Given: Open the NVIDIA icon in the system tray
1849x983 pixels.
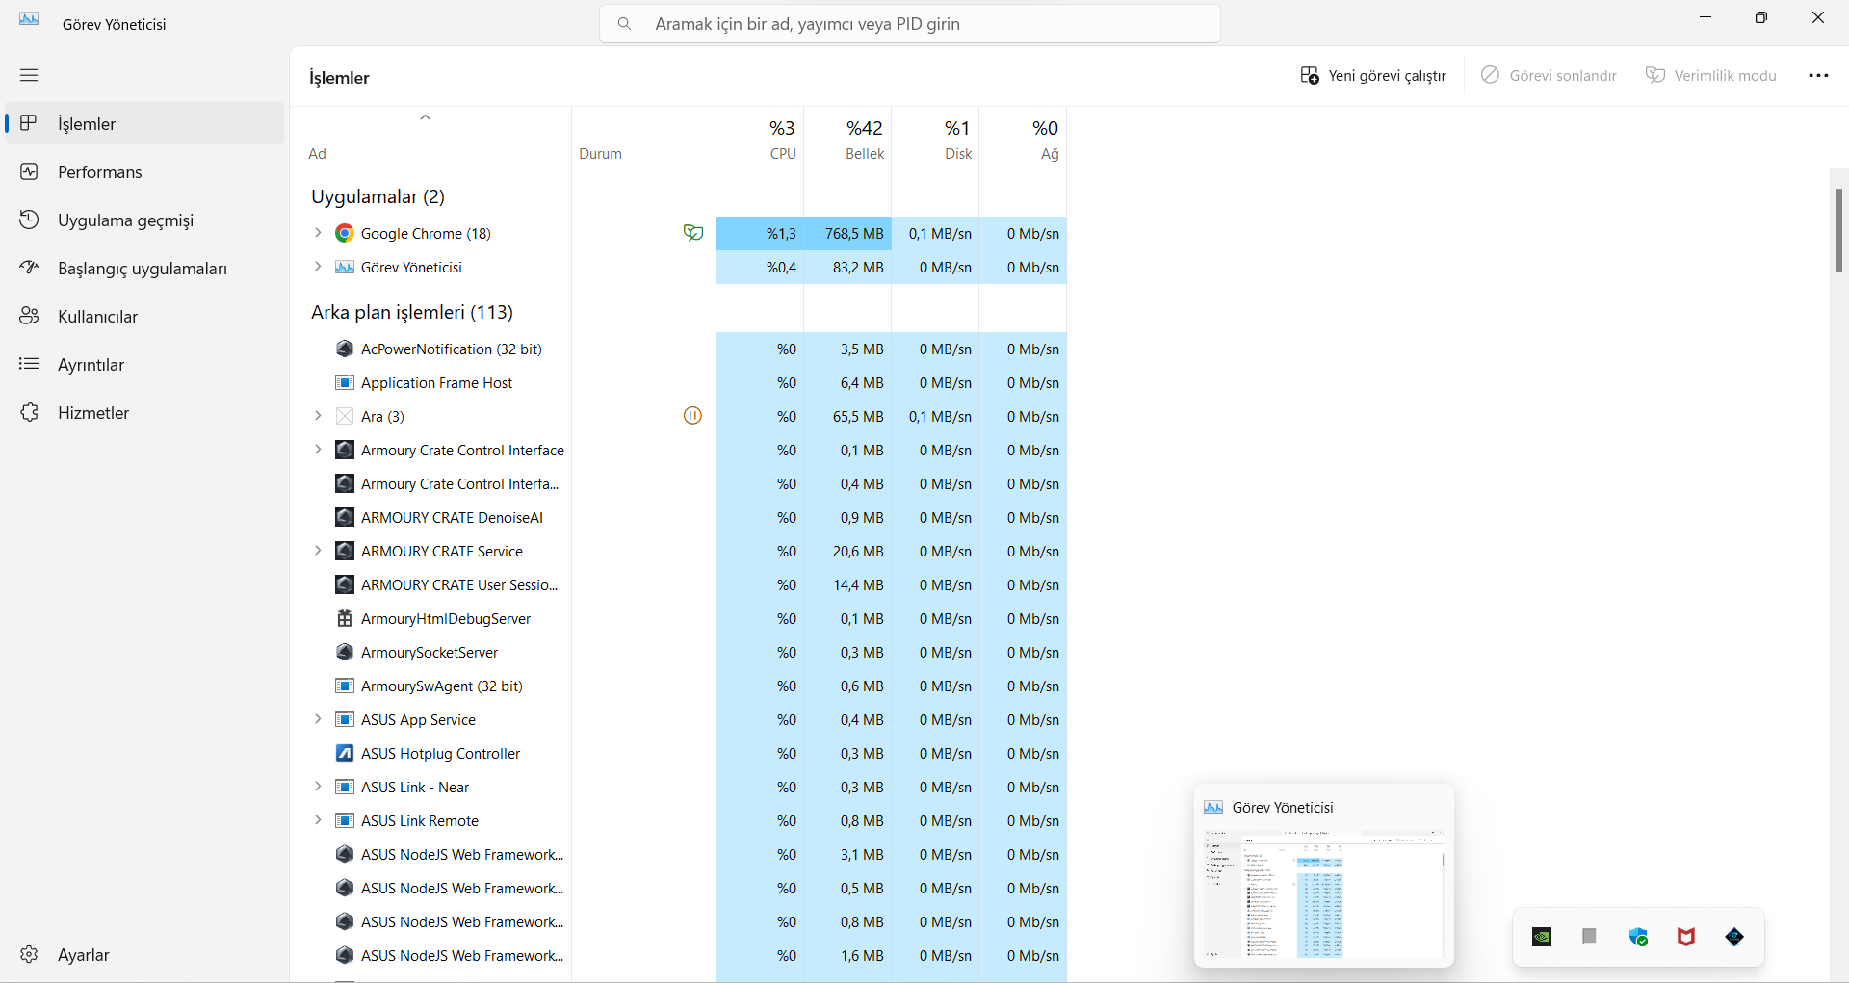Looking at the screenshot, I should tap(1542, 937).
